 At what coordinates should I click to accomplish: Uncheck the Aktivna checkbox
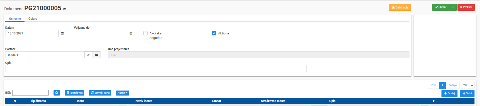pos(214,33)
